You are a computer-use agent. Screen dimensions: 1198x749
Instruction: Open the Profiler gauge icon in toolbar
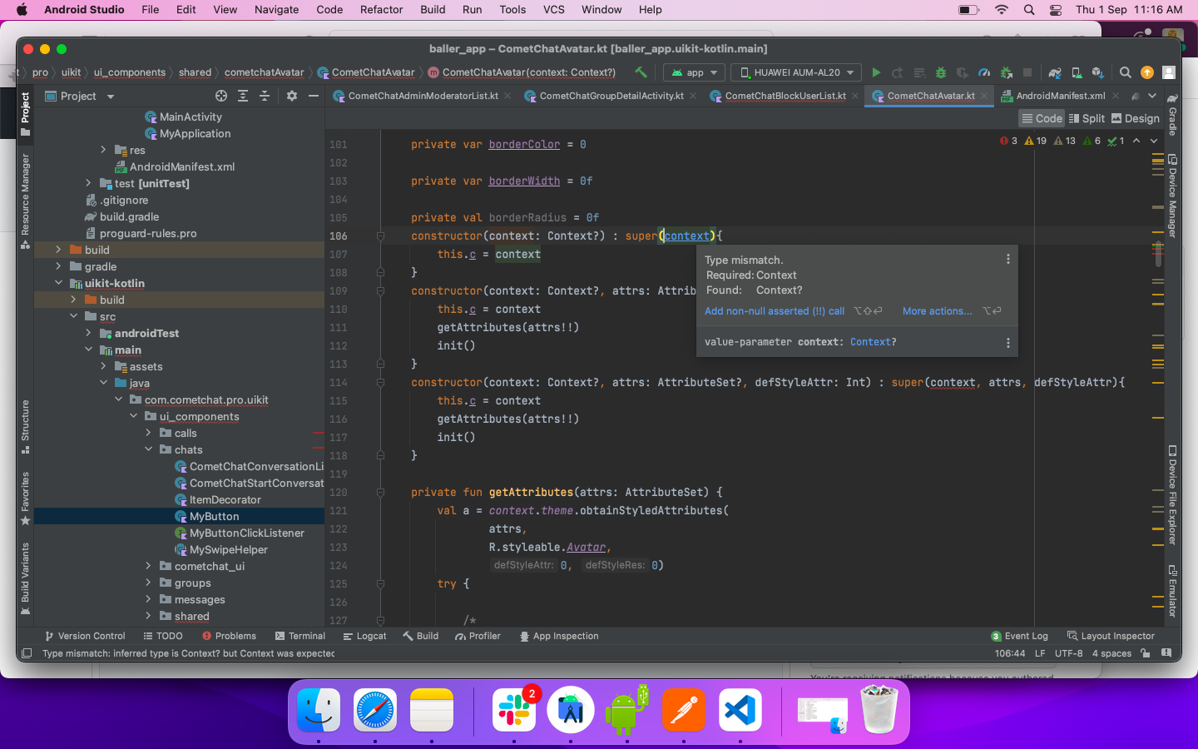(984, 72)
